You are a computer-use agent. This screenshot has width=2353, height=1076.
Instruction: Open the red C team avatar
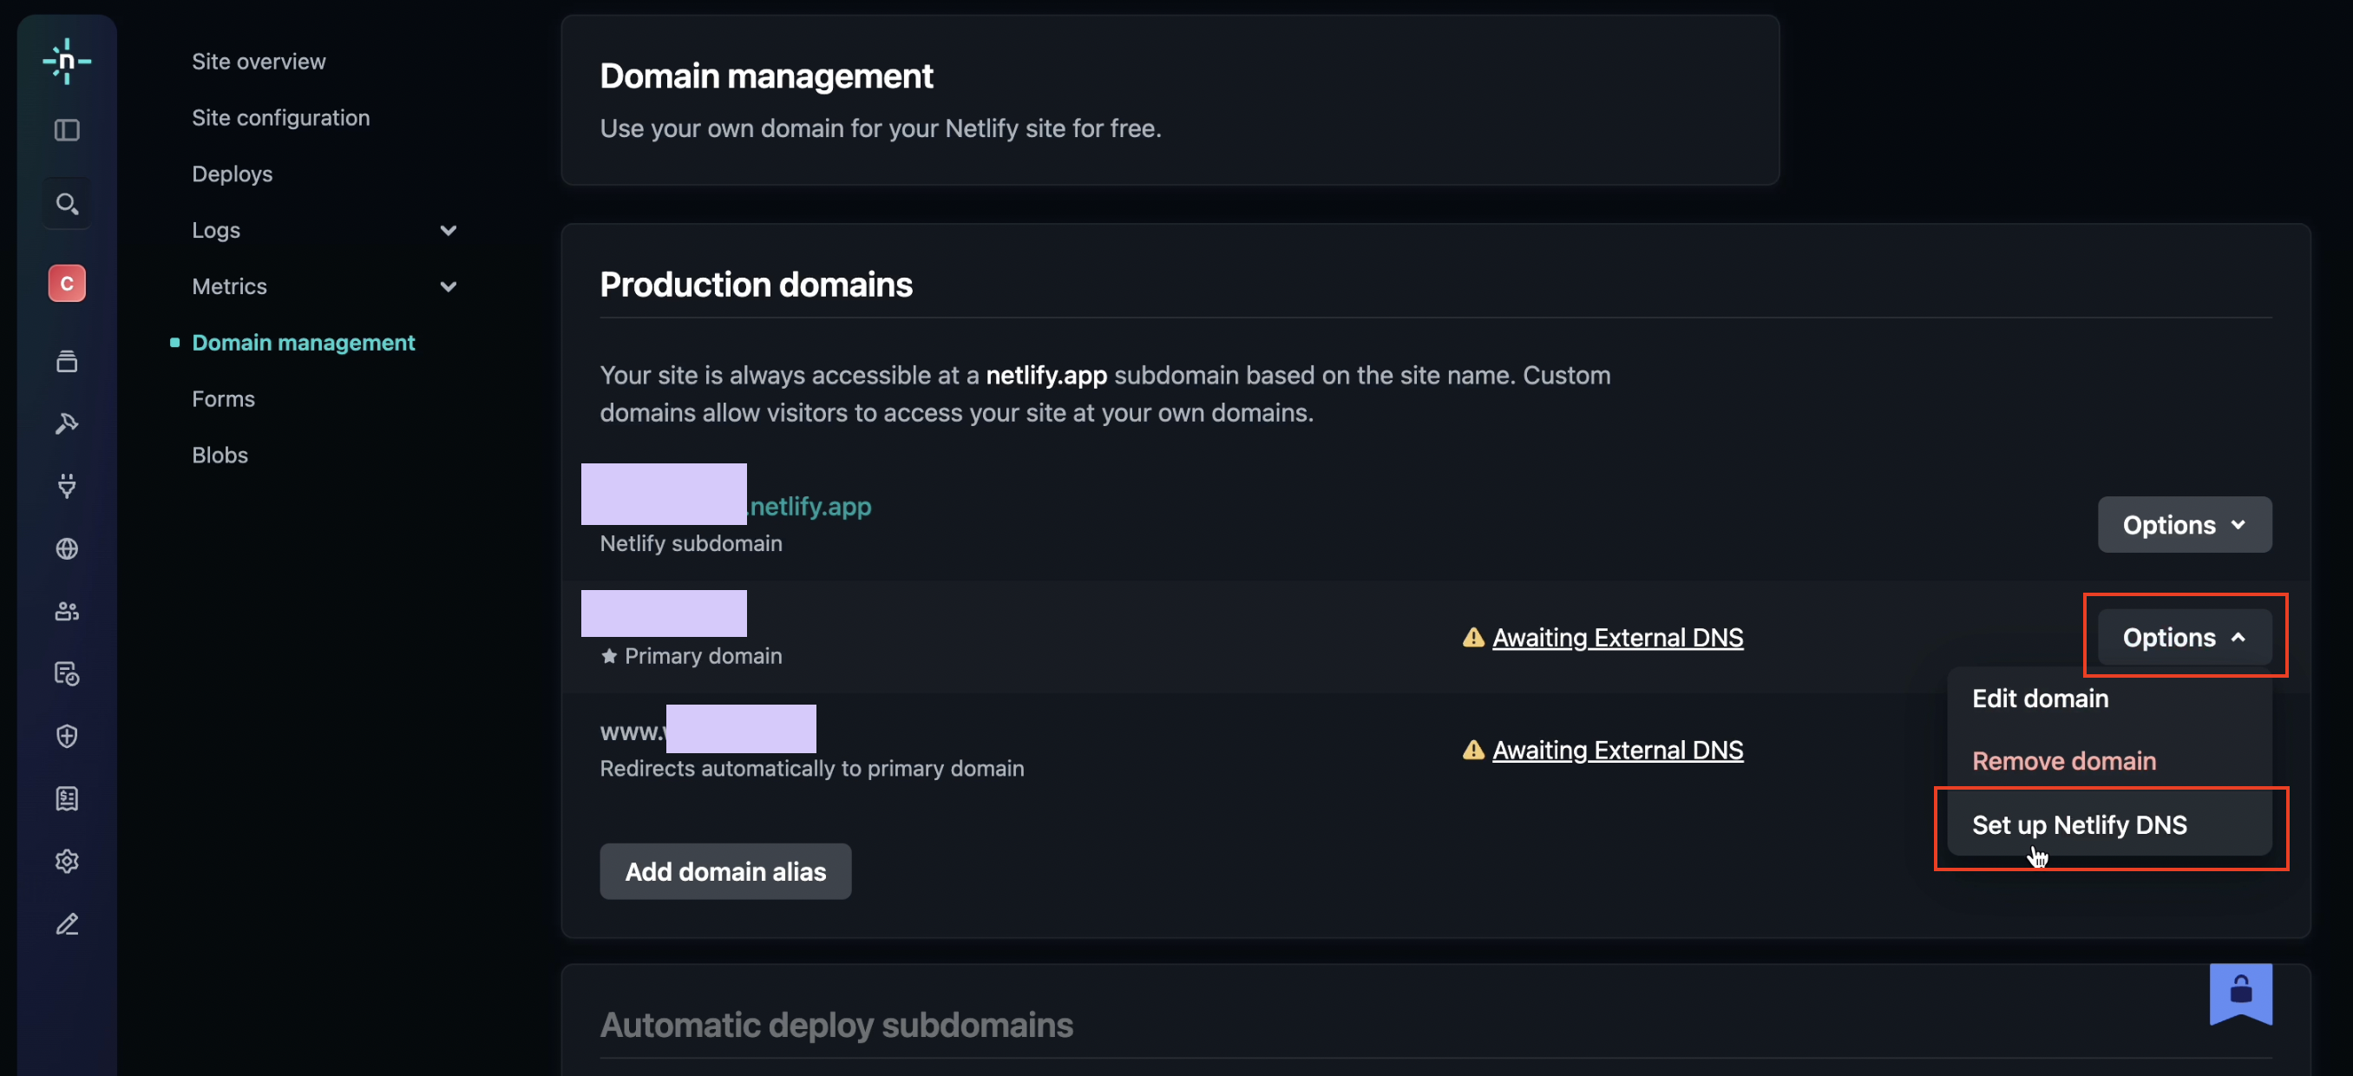coord(67,283)
